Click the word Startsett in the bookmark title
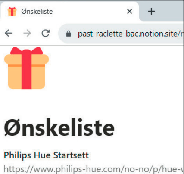The image size is (184, 174). pos(71,155)
